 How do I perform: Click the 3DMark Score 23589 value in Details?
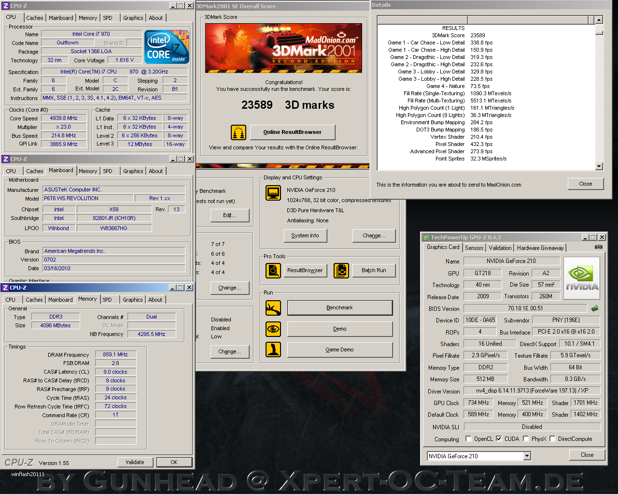tap(478, 35)
